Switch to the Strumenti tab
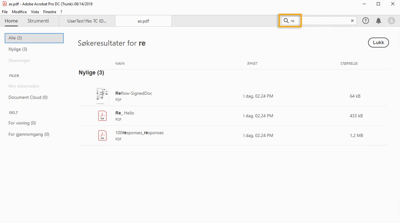400x223 pixels. (38, 21)
